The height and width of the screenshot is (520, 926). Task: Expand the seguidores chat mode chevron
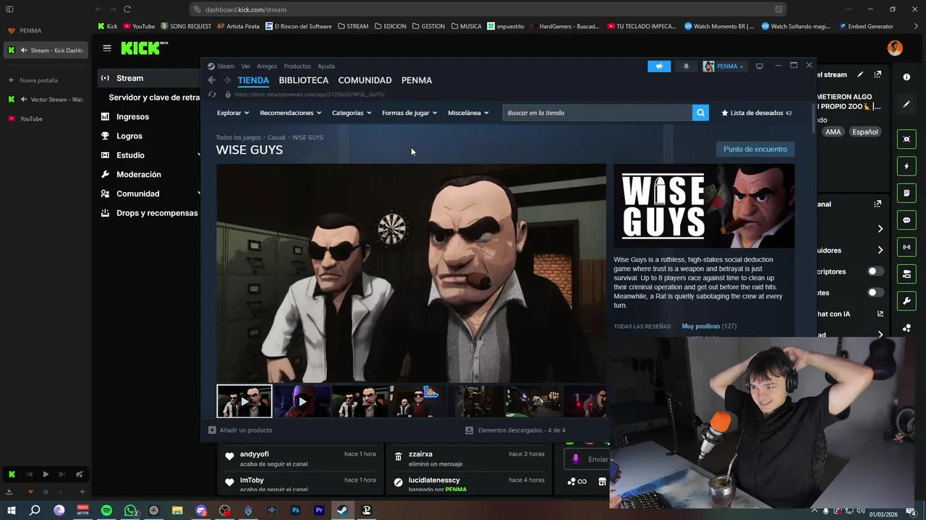click(x=880, y=250)
